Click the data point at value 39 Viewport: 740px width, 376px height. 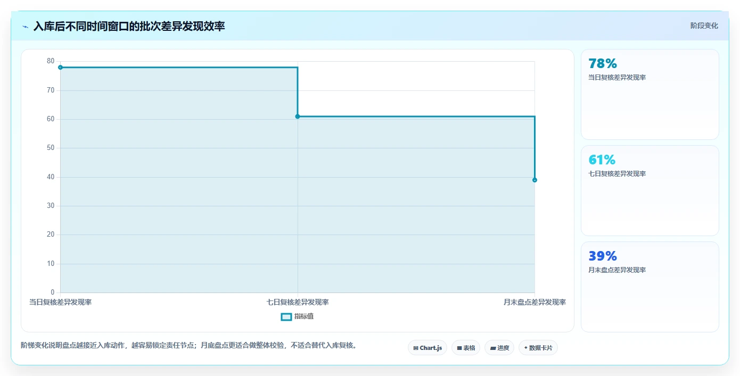click(x=535, y=180)
